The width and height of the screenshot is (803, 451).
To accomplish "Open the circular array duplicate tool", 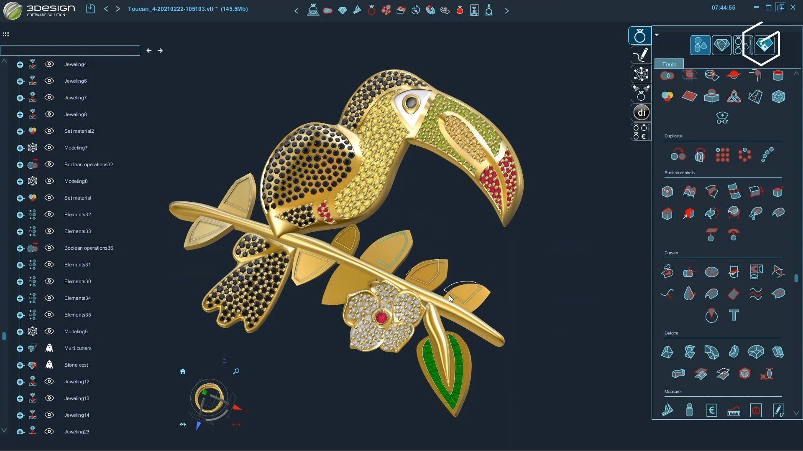I will 744,155.
